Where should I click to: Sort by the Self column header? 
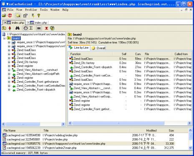pos(124,54)
